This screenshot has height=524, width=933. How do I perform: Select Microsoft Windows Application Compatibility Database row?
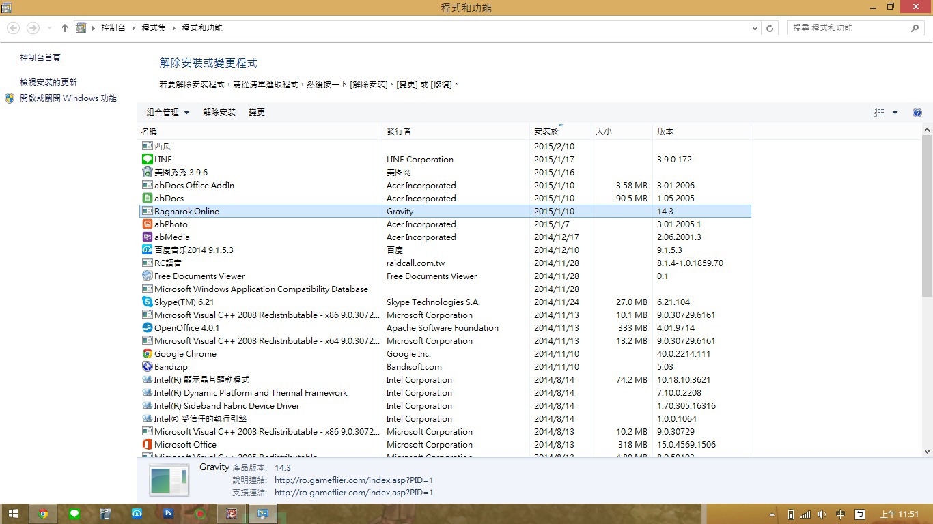tap(445, 289)
